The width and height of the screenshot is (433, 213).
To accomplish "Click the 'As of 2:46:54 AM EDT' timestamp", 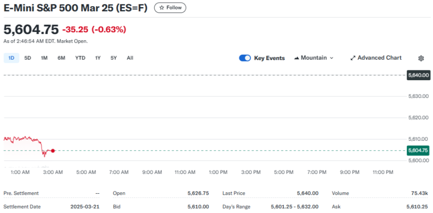I will [46, 41].
